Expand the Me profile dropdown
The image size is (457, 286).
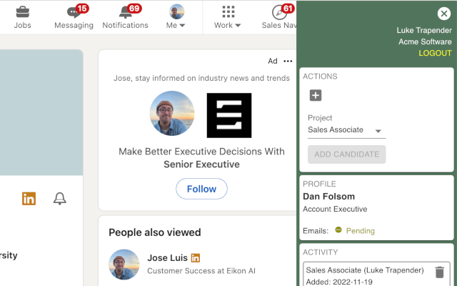(176, 16)
